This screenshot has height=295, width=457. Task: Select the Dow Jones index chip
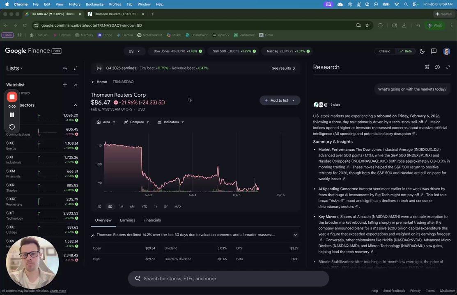[177, 51]
